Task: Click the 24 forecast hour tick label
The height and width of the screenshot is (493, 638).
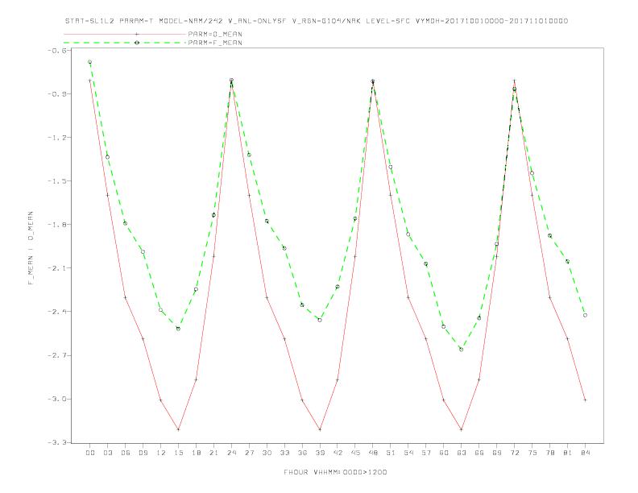Action: [x=231, y=453]
